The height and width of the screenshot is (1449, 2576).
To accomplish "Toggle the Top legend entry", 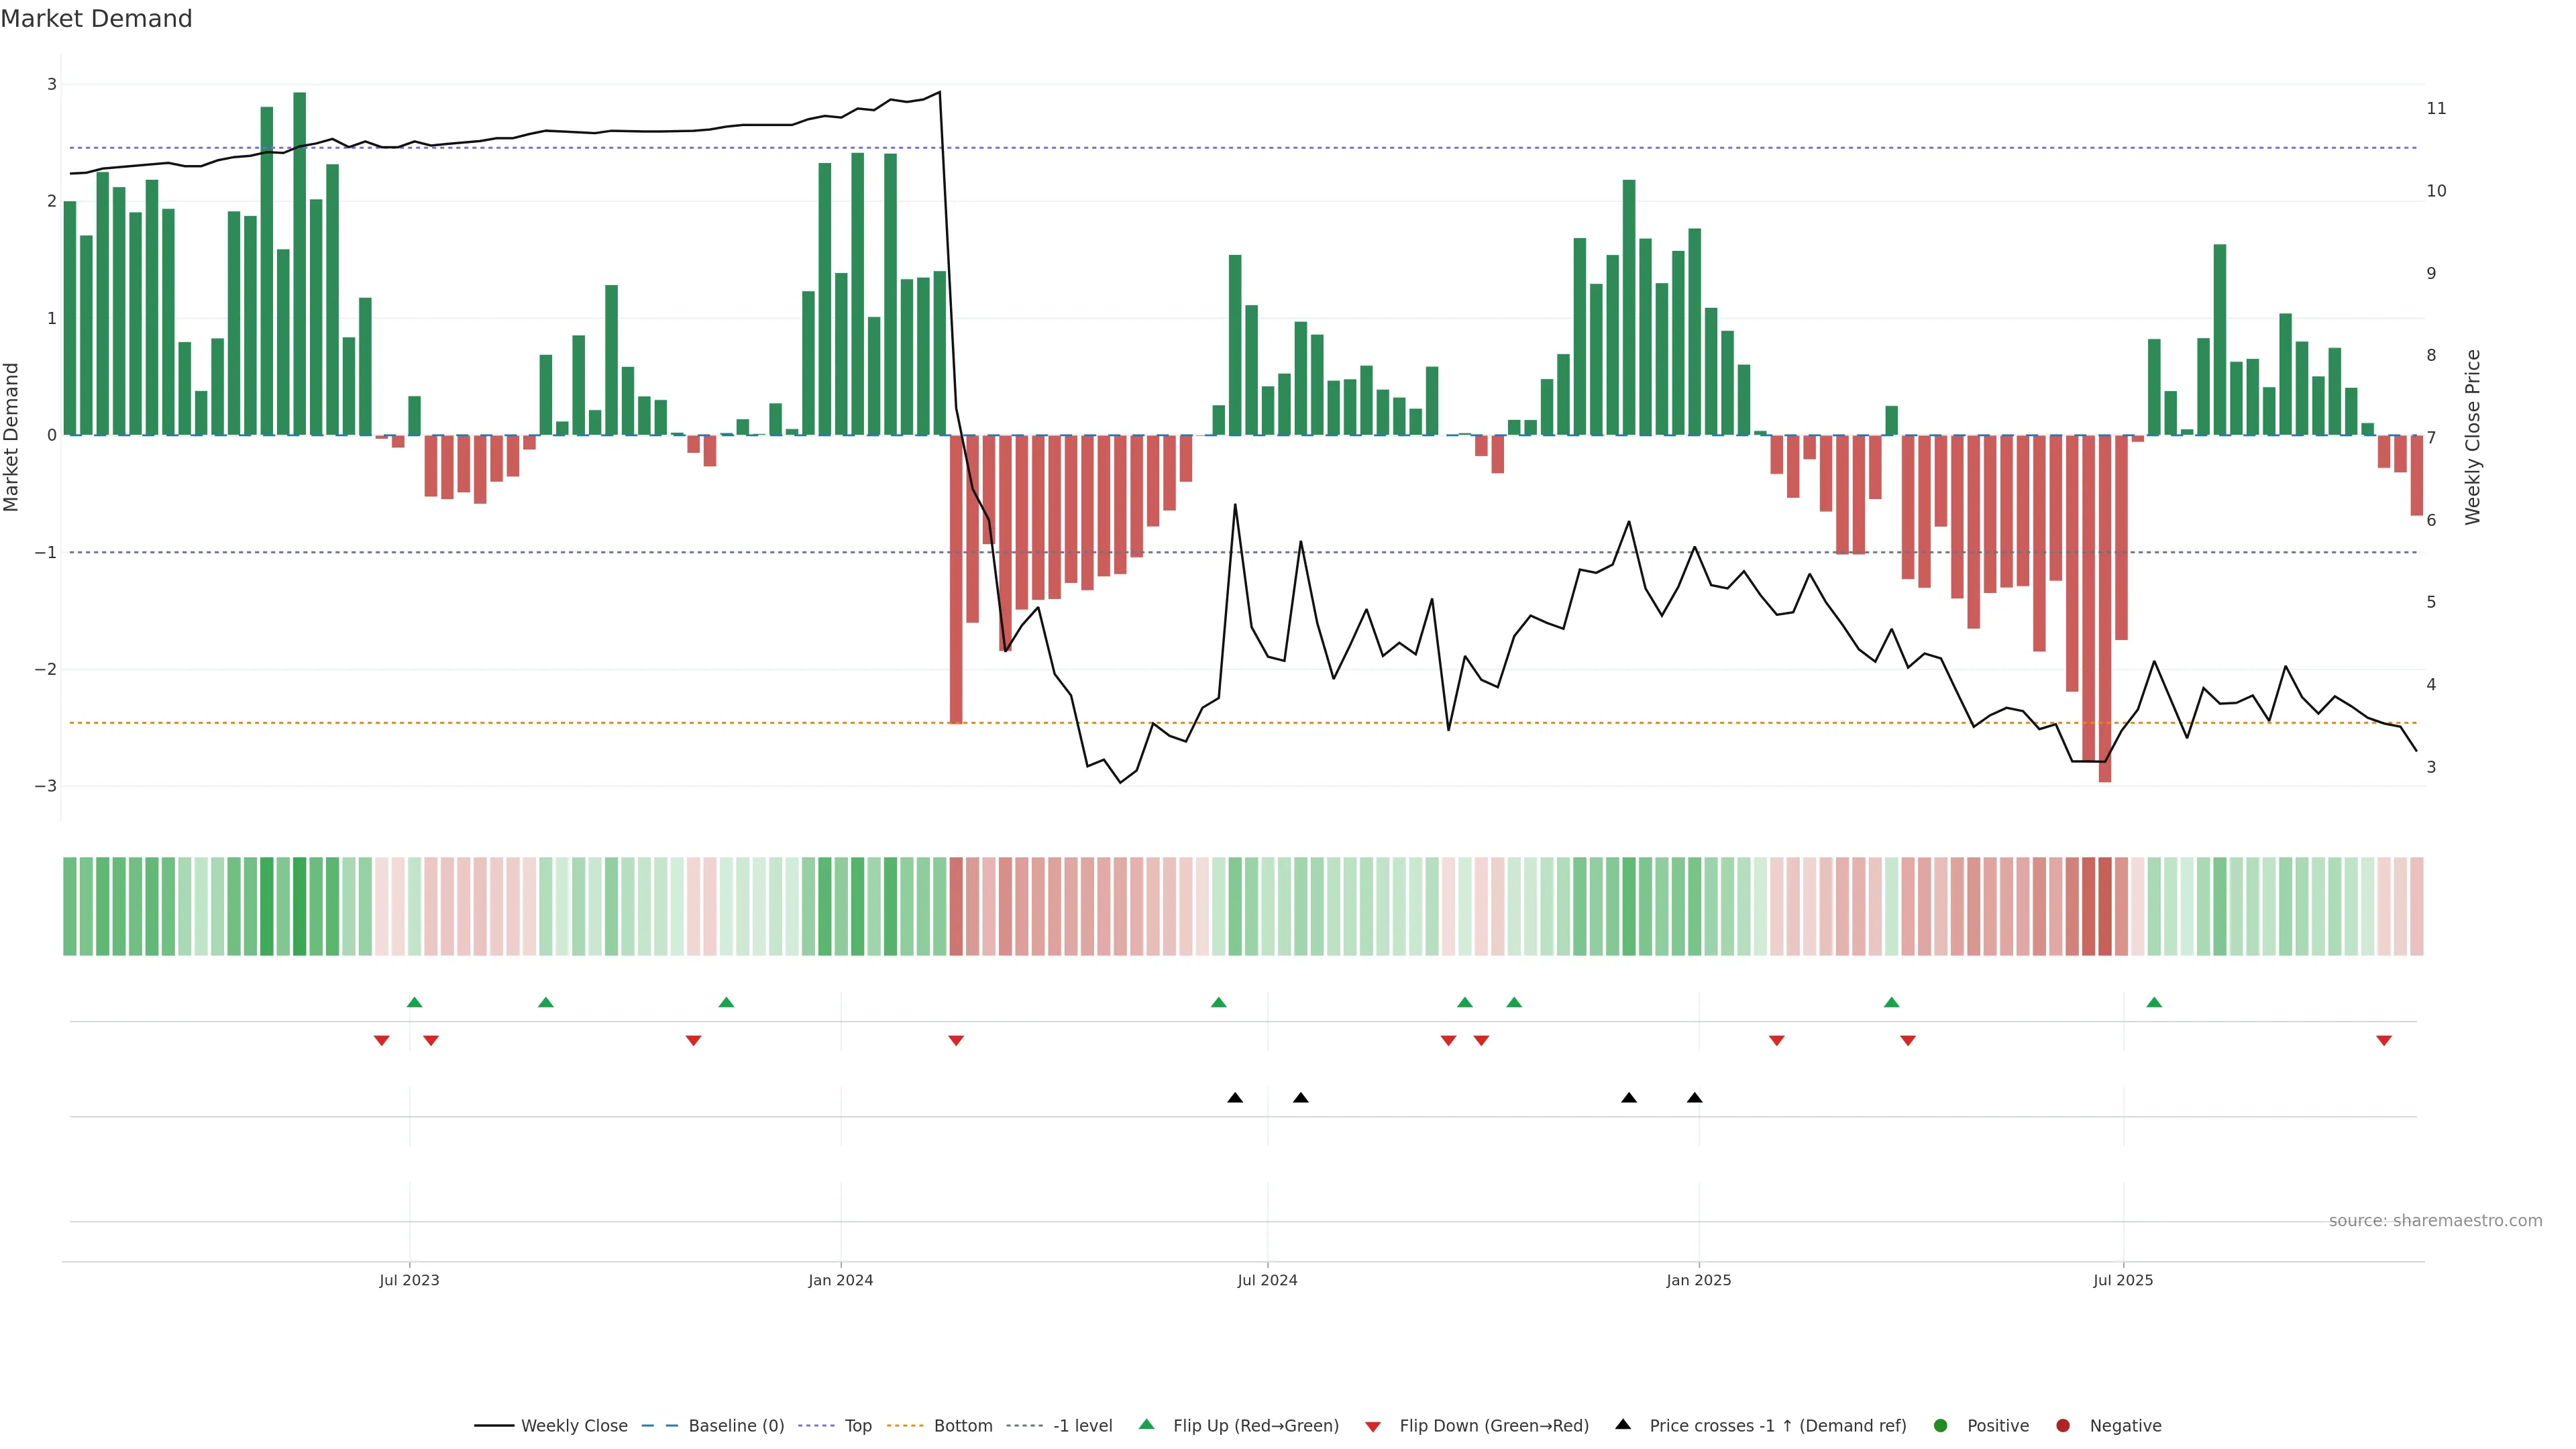I will [x=857, y=1425].
